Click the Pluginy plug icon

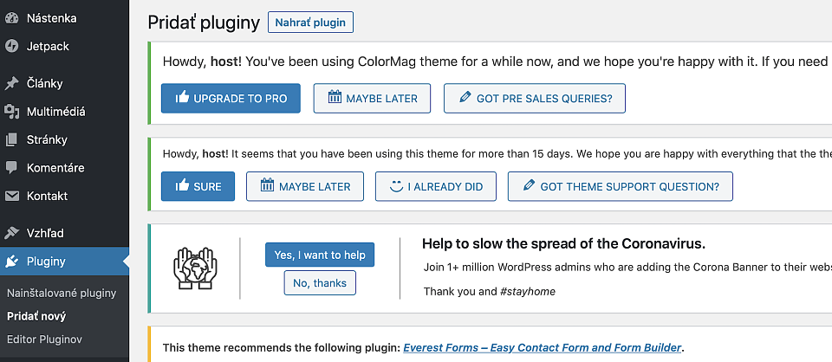(11, 262)
